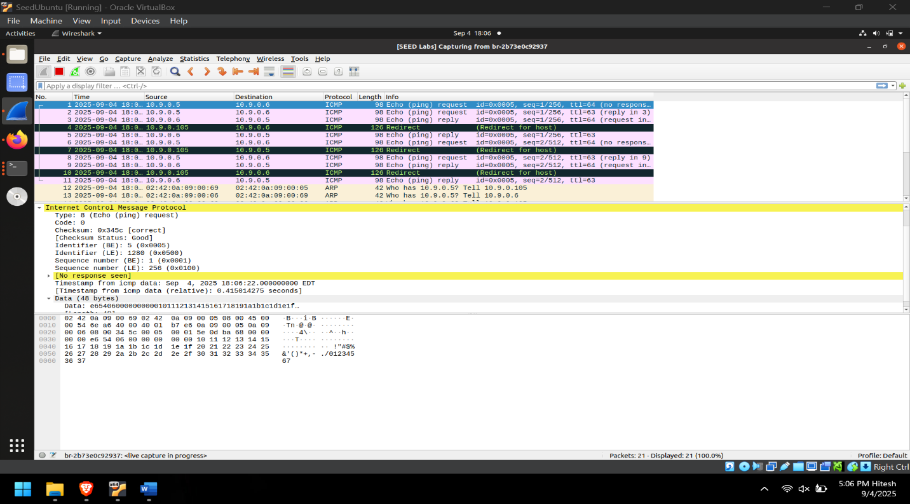
Task: Click the display filter input field
Action: [459, 86]
